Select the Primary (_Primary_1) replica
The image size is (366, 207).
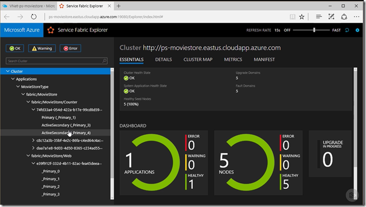point(59,117)
